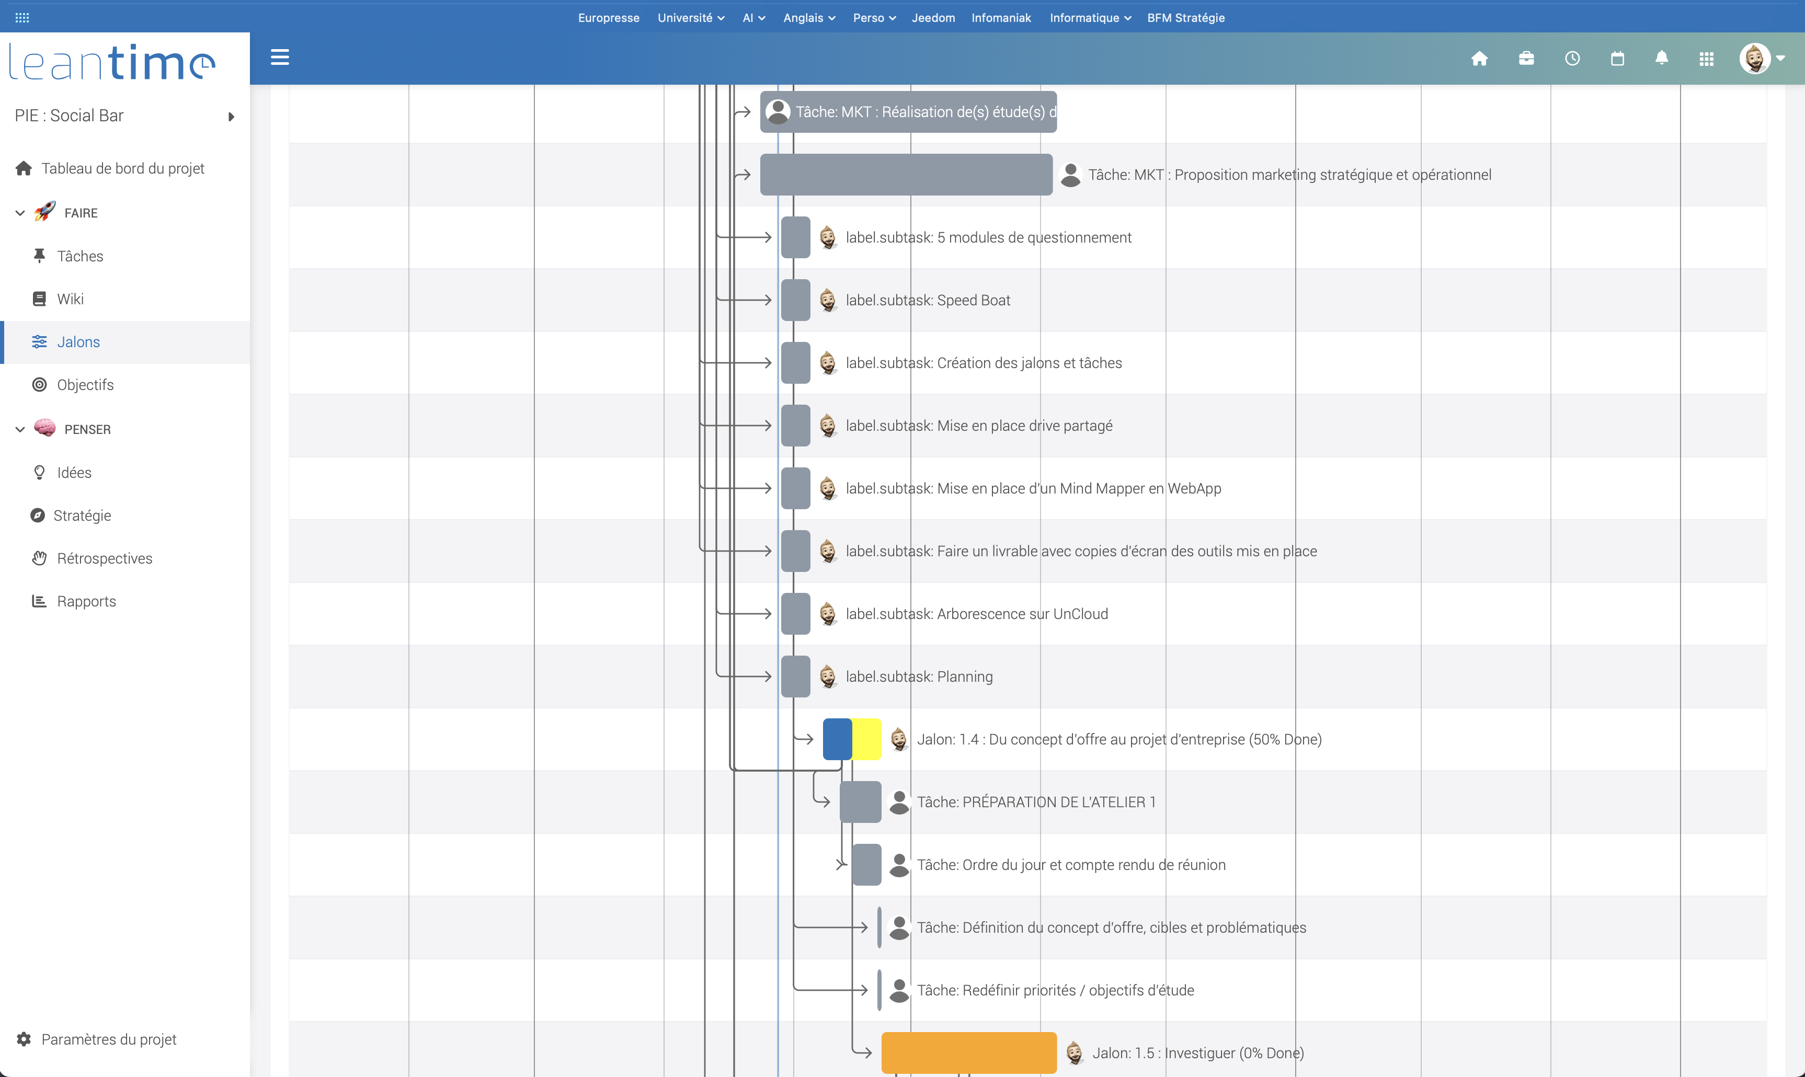The height and width of the screenshot is (1077, 1805).
Task: Click the Wiki book icon
Action: tap(40, 299)
